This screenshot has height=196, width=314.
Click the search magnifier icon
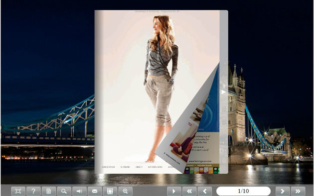point(64,191)
